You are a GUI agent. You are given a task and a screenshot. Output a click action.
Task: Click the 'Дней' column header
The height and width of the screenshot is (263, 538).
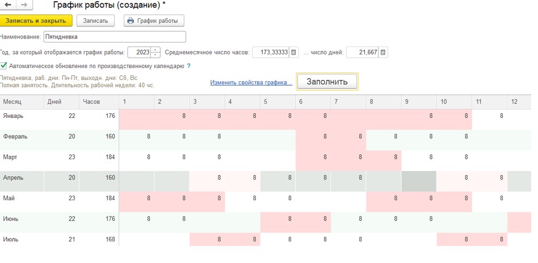click(62, 102)
